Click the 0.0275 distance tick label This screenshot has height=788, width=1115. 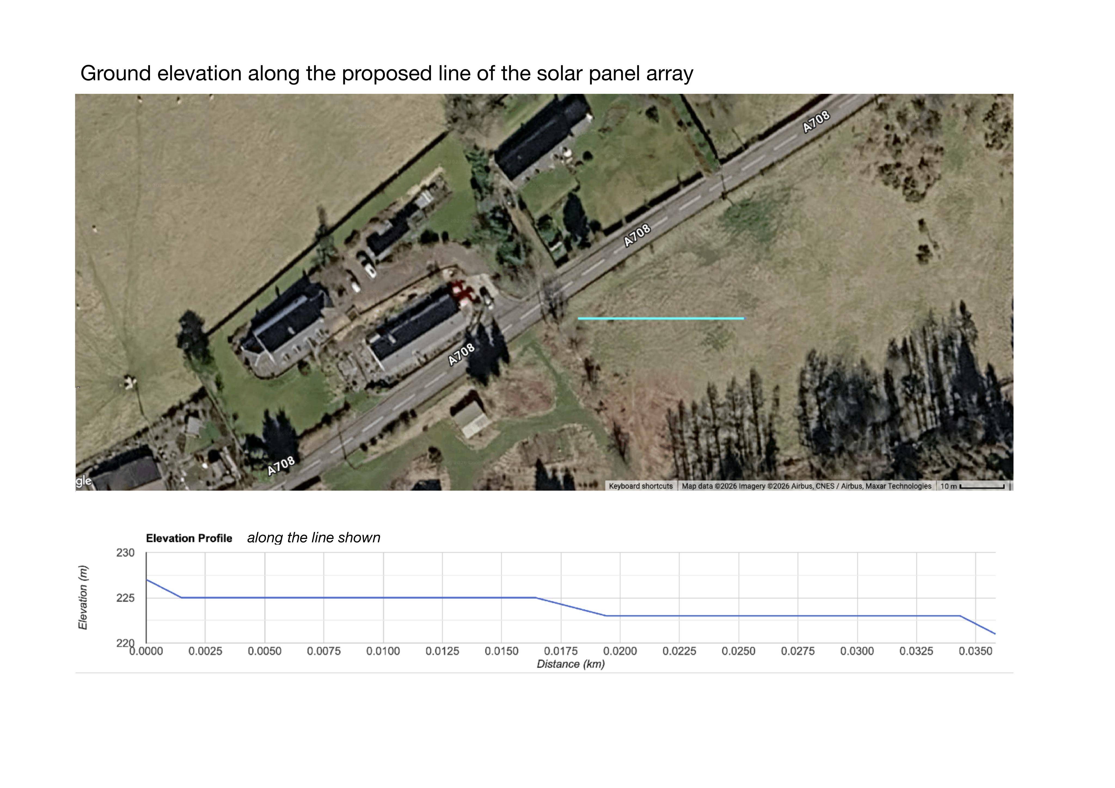[798, 651]
